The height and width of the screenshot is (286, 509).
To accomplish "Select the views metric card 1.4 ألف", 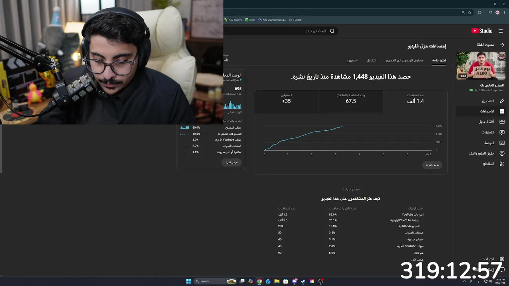I will pyautogui.click(x=415, y=101).
